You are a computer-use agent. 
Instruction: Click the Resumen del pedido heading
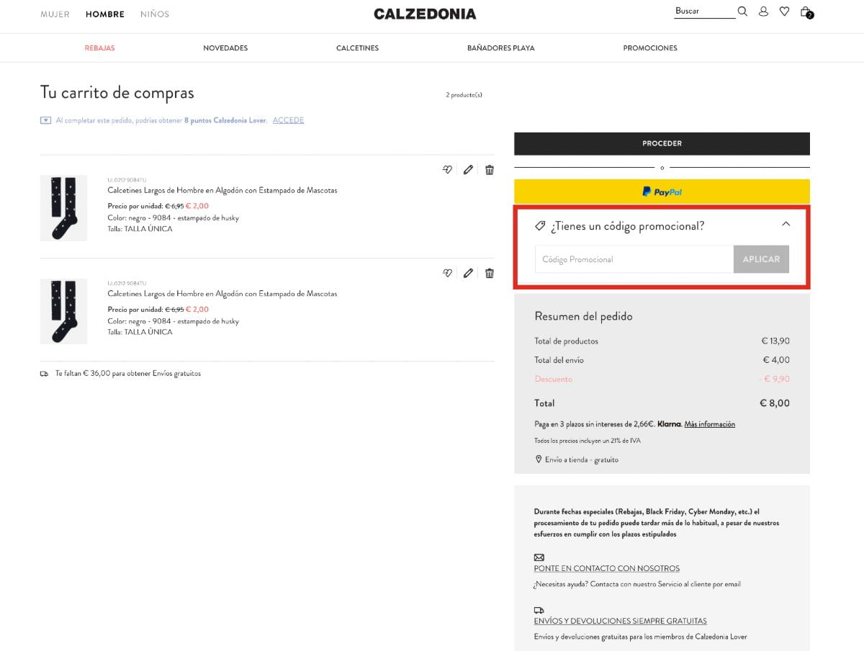click(583, 316)
